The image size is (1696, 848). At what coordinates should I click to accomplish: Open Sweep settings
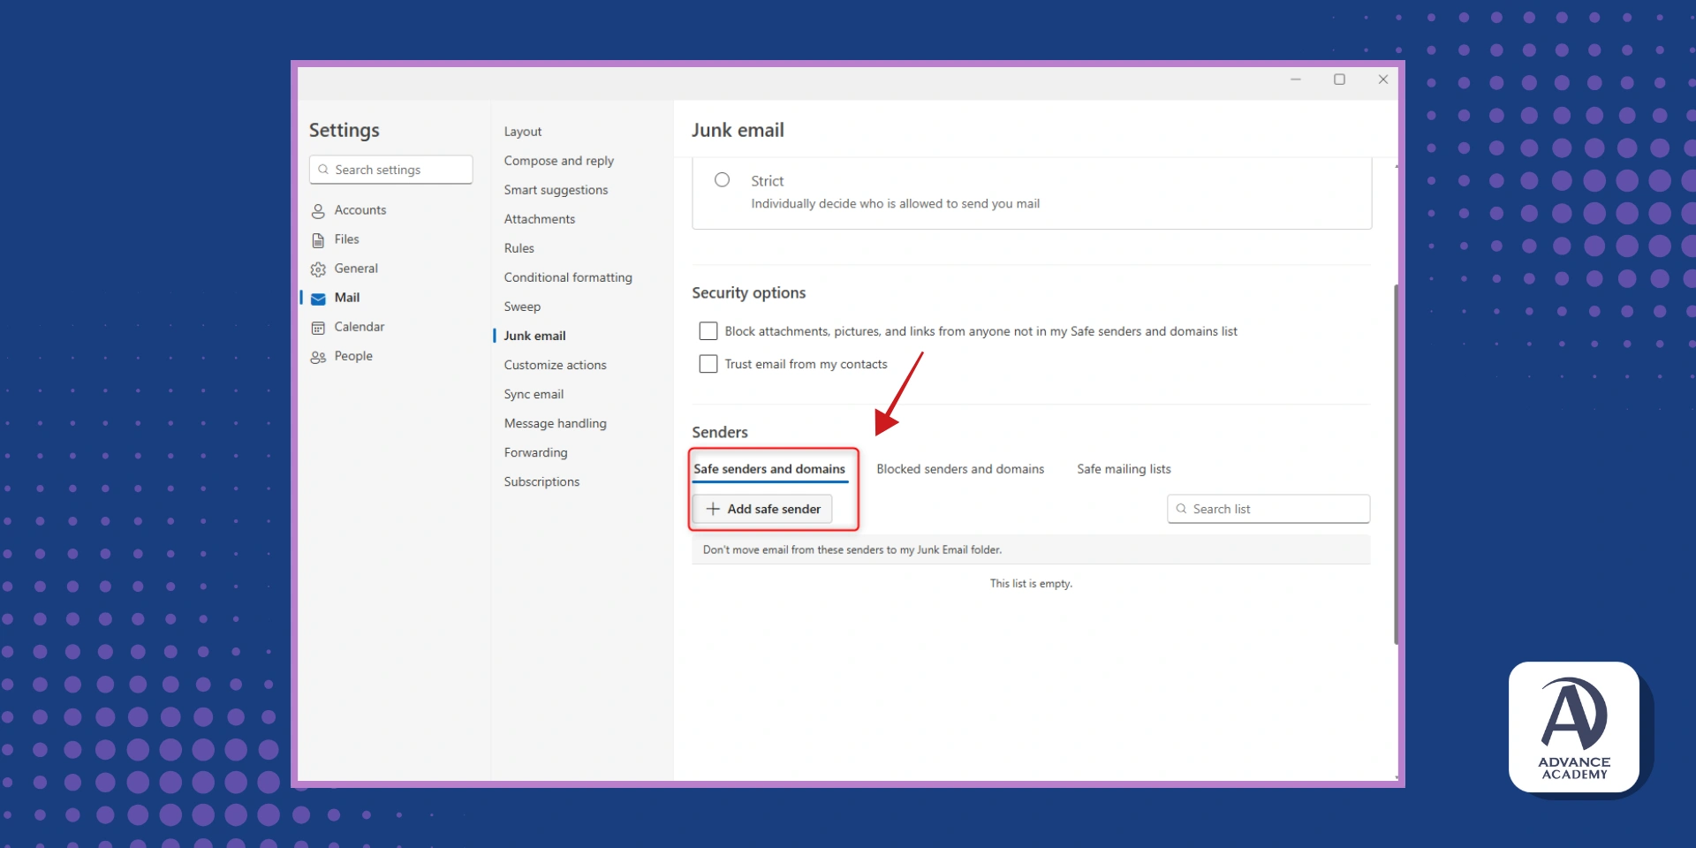[522, 307]
